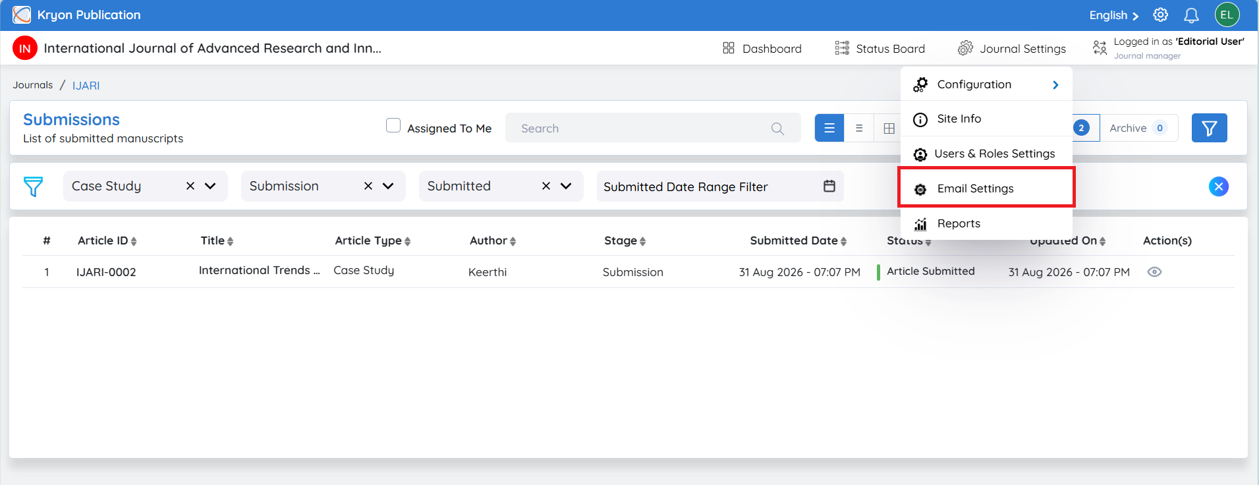
Task: Click the IJARI breadcrumb link
Action: tap(86, 86)
